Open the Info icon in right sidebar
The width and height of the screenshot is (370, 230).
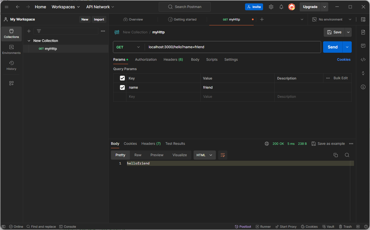(x=363, y=87)
